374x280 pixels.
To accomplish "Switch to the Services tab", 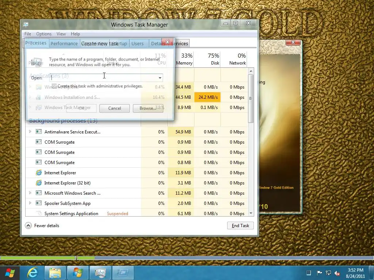I will (180, 44).
